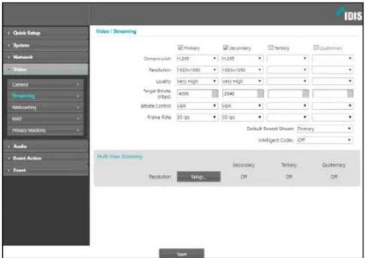Image resolution: width=365 pixels, height=258 pixels.
Task: Click Quaternary Target Bitrate field
Action: point(330,93)
